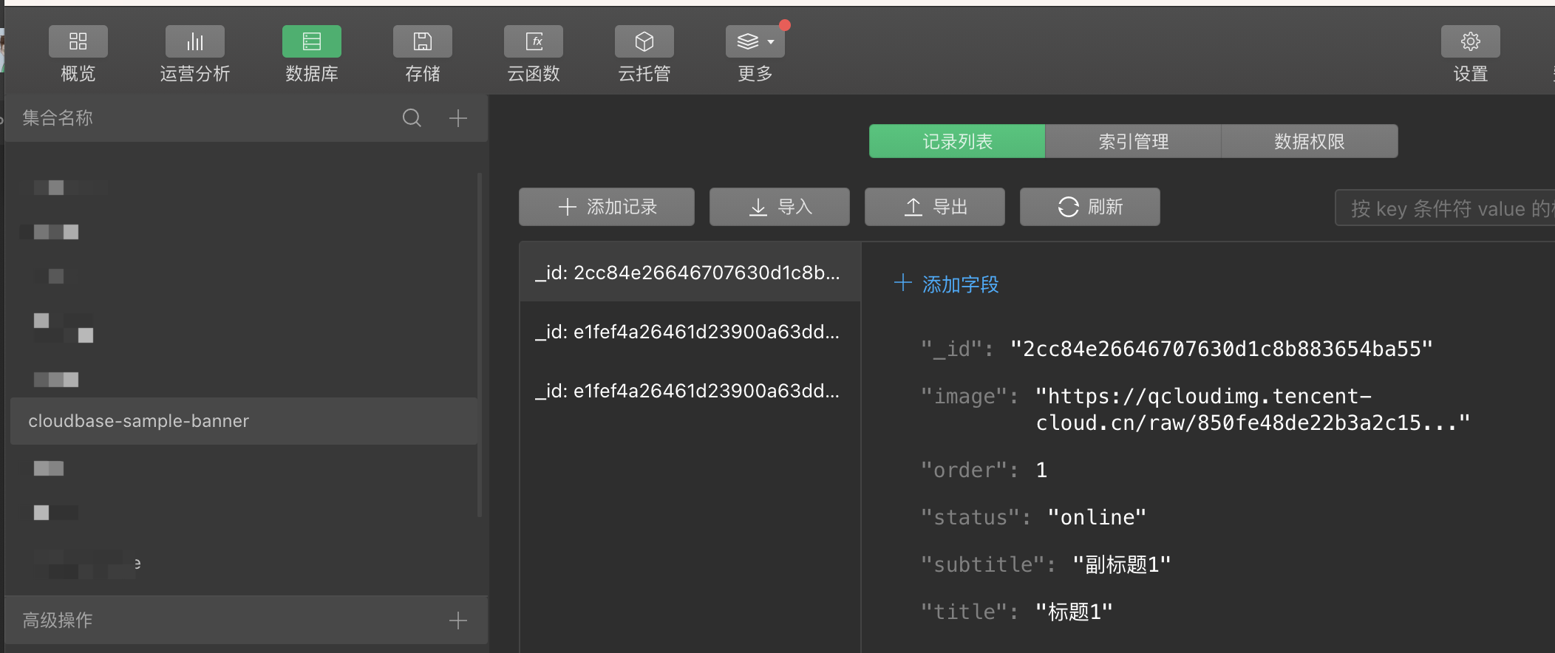Click the collection list scrollbar
The width and height of the screenshot is (1555, 653).
[x=480, y=345]
